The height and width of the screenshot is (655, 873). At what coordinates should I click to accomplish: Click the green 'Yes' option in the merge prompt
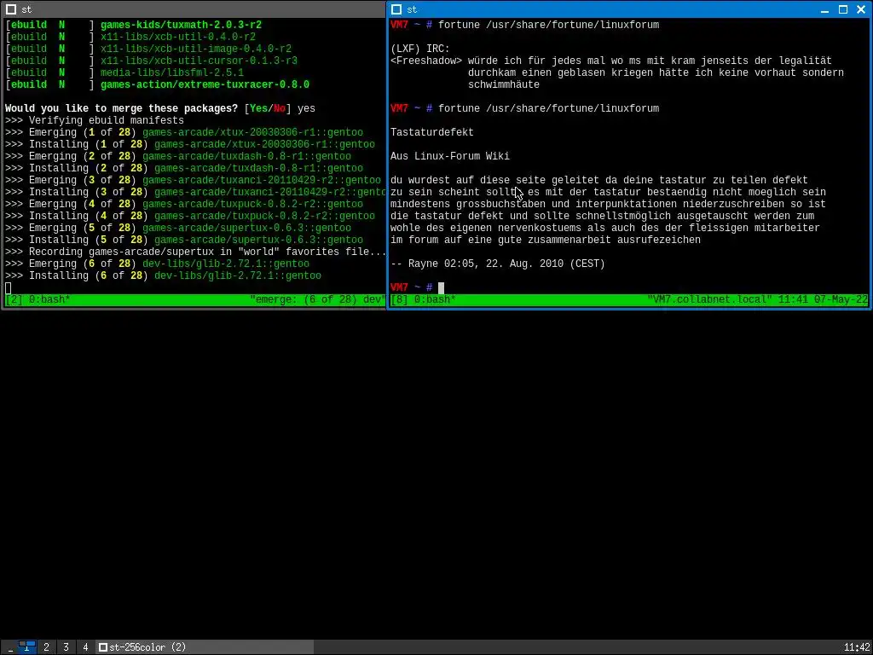(258, 108)
